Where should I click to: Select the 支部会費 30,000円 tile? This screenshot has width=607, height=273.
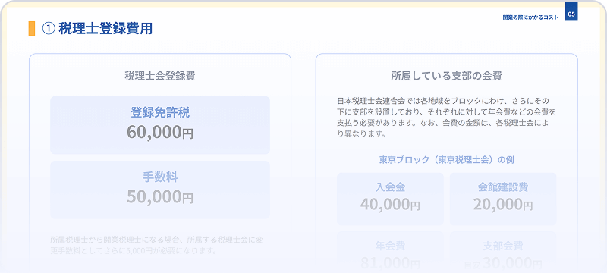[503, 252]
